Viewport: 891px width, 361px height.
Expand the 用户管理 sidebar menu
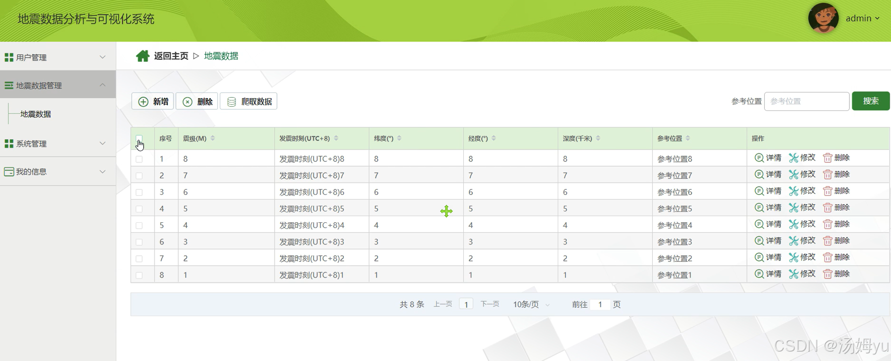point(58,57)
